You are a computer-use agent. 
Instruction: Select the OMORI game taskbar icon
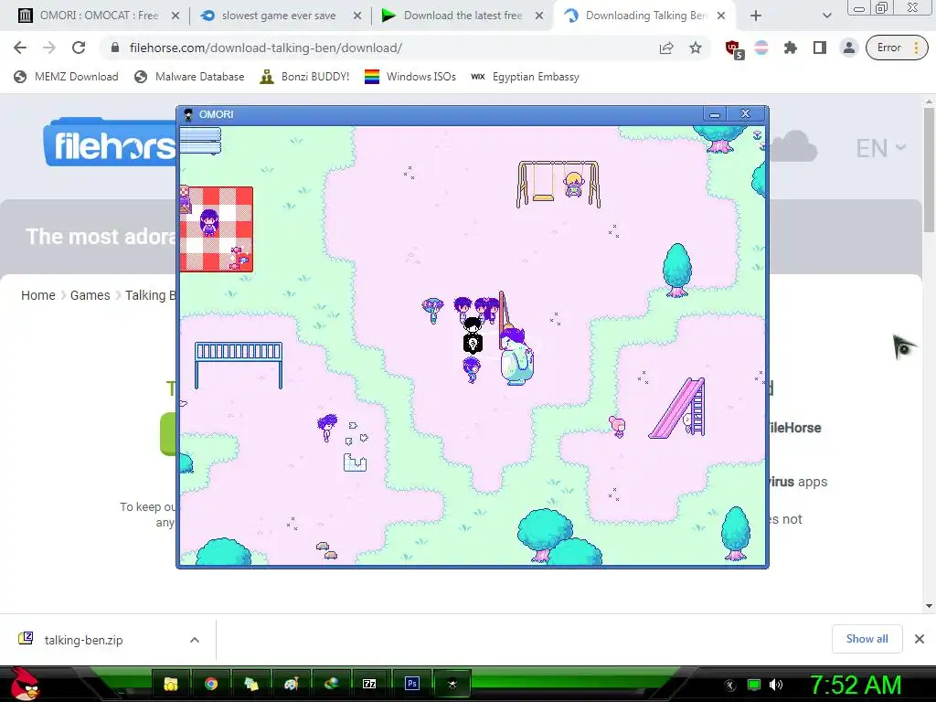[x=452, y=684]
